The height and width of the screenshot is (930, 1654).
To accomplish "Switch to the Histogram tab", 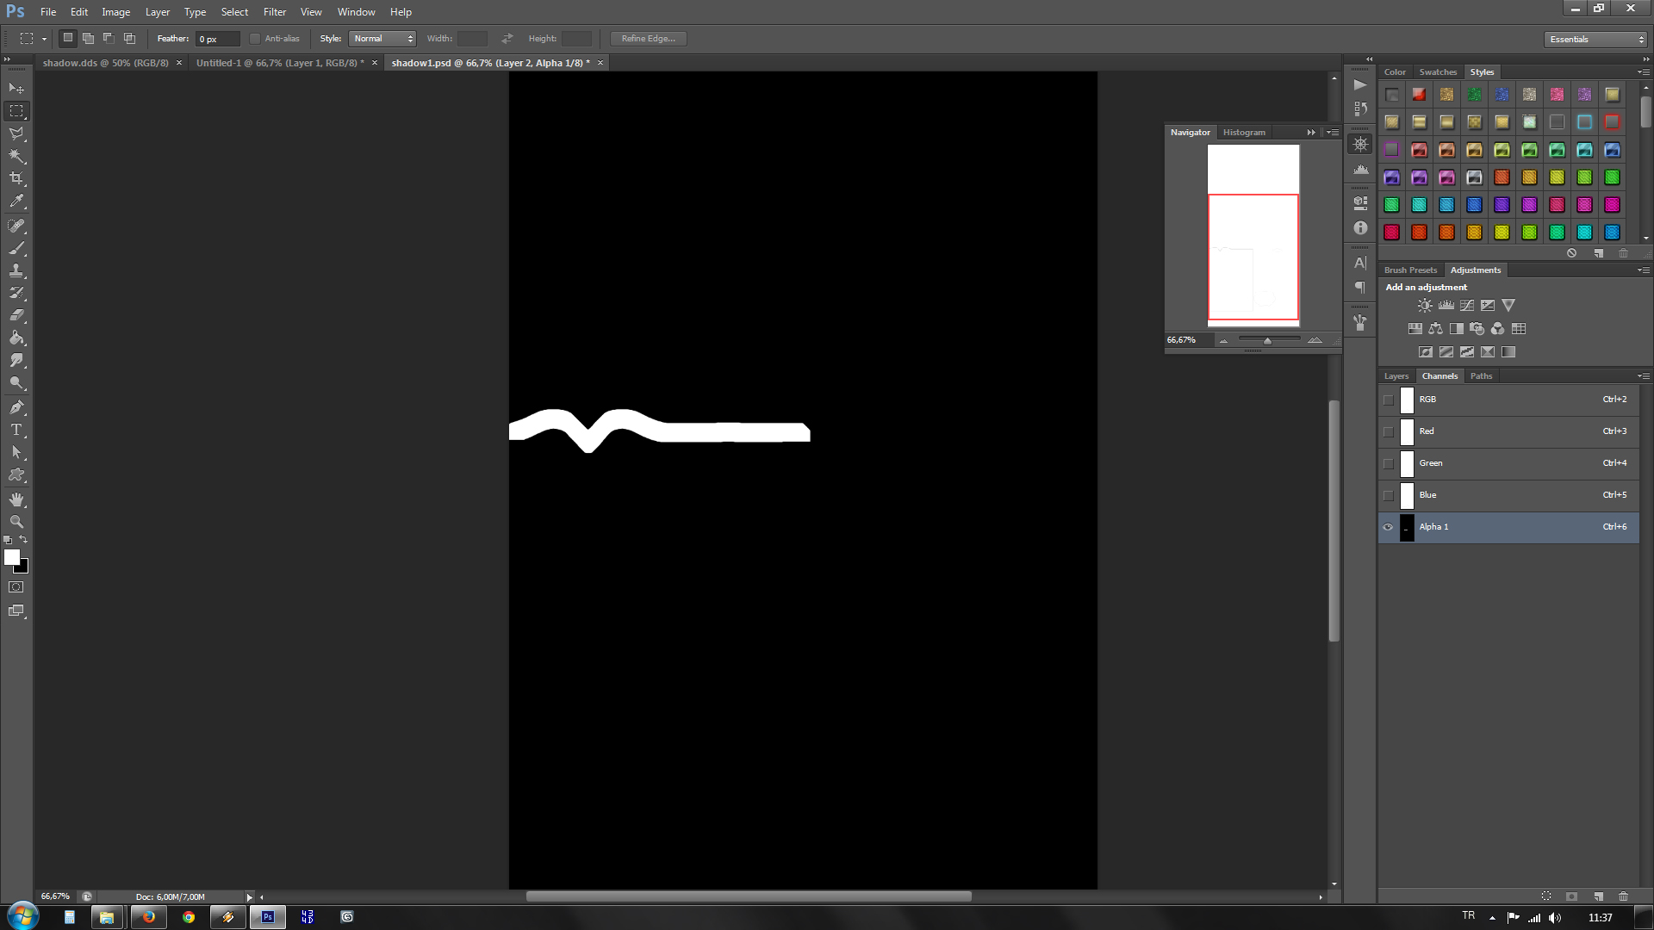I will [x=1244, y=133].
